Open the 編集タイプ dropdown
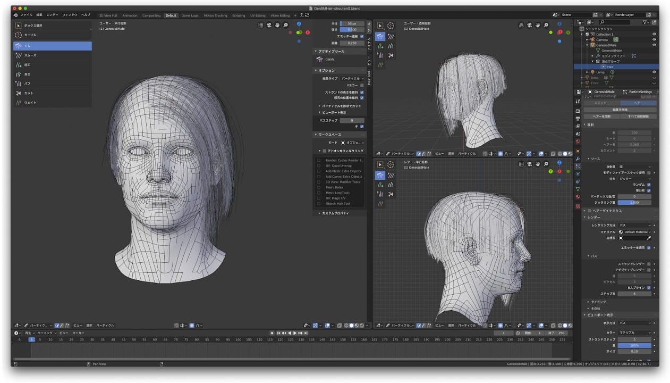670x383 pixels. (352, 78)
